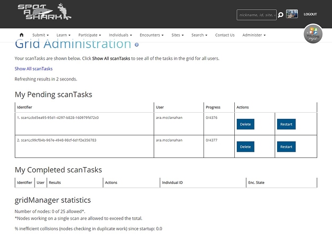Image resolution: width=332 pixels, height=235 pixels.
Task: Click the Individual ID column header
Action: click(x=172, y=183)
